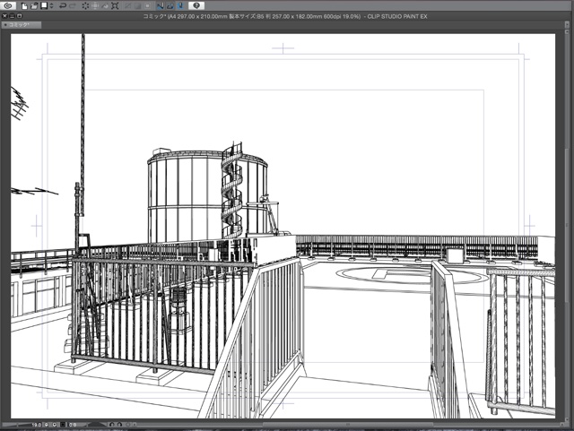Reset canvas rotation icon

(x=127, y=425)
